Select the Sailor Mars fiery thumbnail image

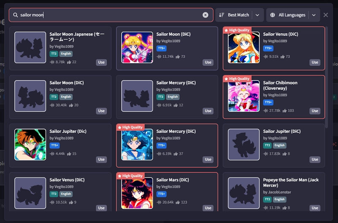(x=137, y=193)
